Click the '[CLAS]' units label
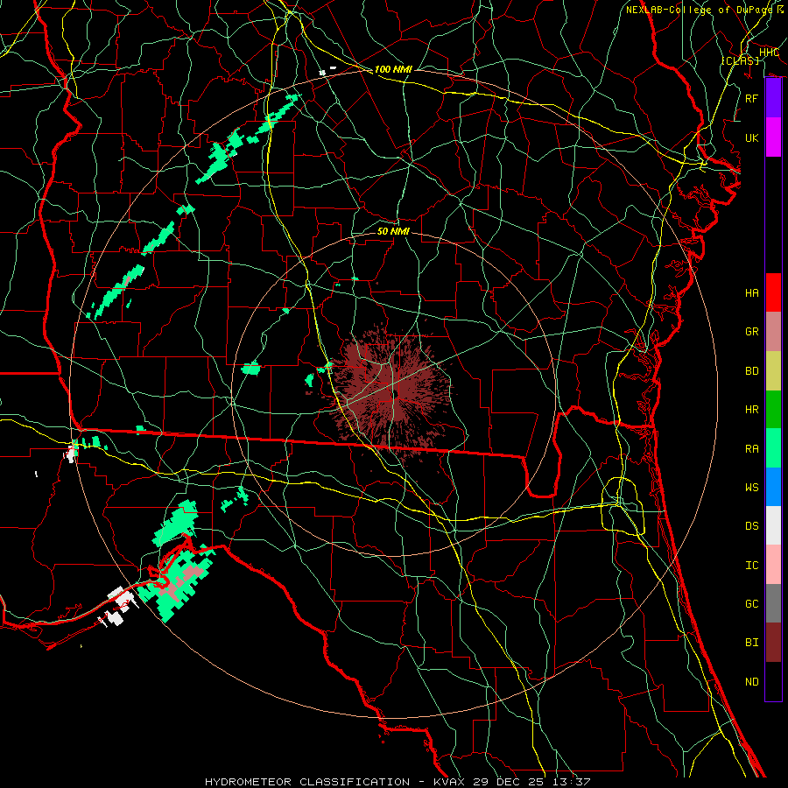Viewport: 788px width, 788px height. (740, 60)
